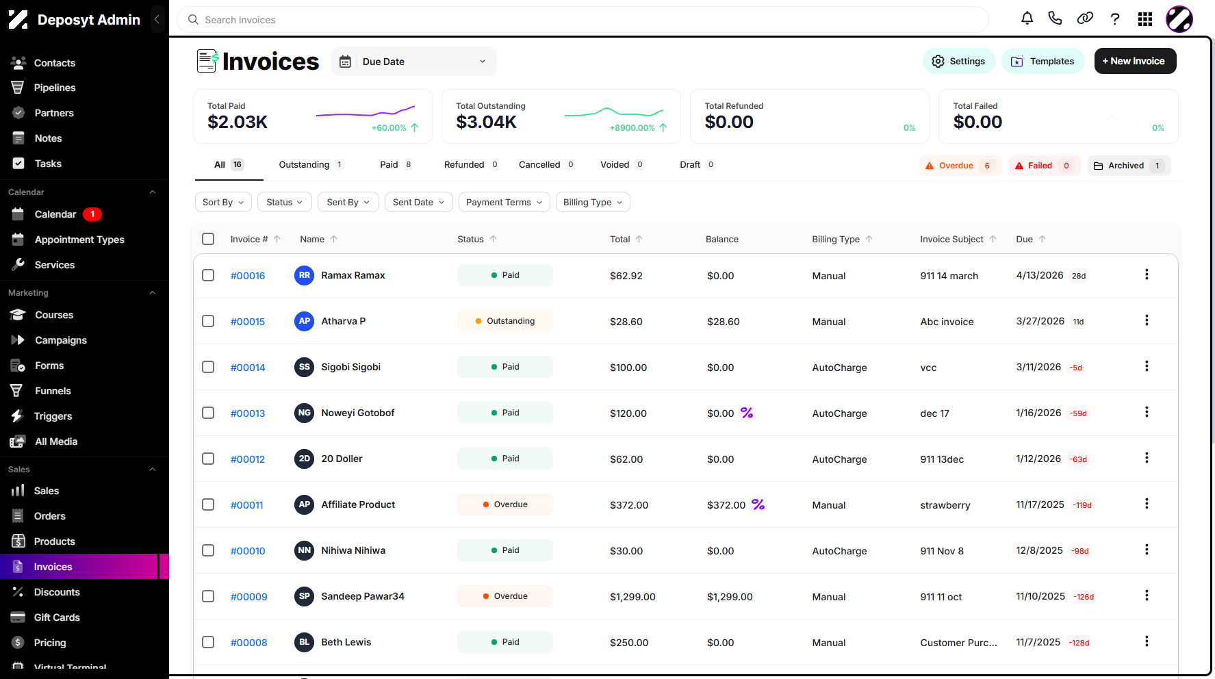Select checkbox for invoice #00009
The image size is (1215, 679).
[x=208, y=596]
